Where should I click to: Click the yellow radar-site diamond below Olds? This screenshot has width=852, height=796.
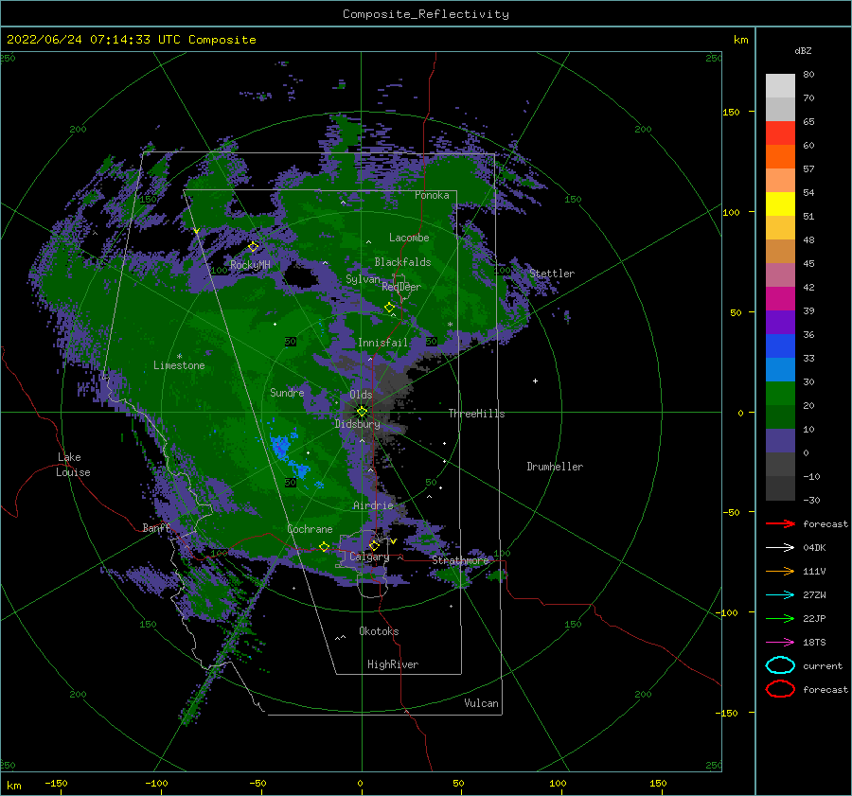coord(362,412)
